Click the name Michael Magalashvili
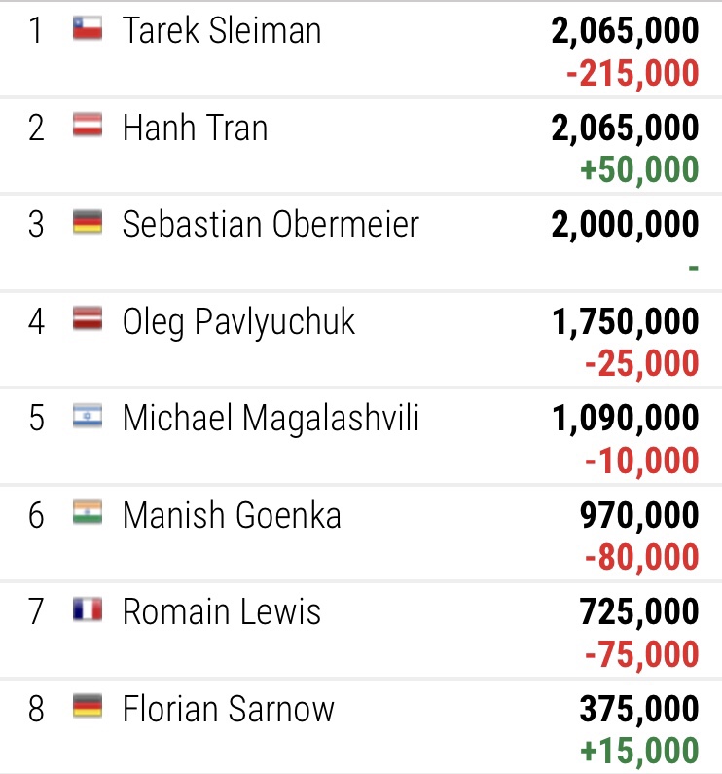722x774 pixels. pos(271,419)
